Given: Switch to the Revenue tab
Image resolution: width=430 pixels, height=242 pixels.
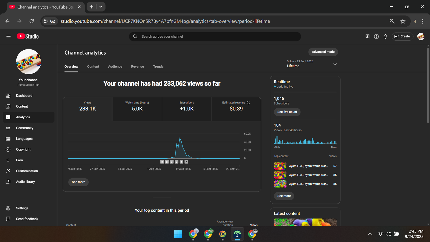Looking at the screenshot, I should click(x=137, y=66).
